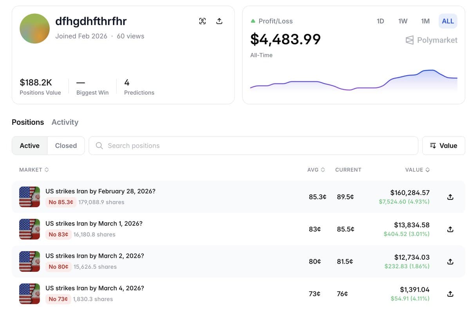470x309 pixels.
Task: Select the Active positions toggle
Action: click(x=30, y=146)
